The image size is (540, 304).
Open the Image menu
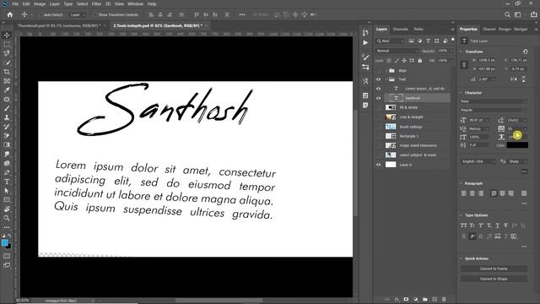[40, 4]
